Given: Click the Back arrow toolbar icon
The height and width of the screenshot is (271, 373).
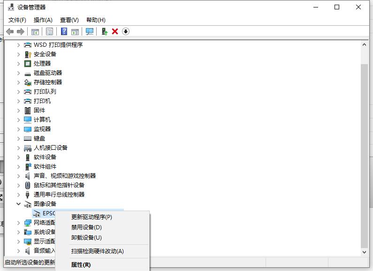Looking at the screenshot, I should click(10, 31).
